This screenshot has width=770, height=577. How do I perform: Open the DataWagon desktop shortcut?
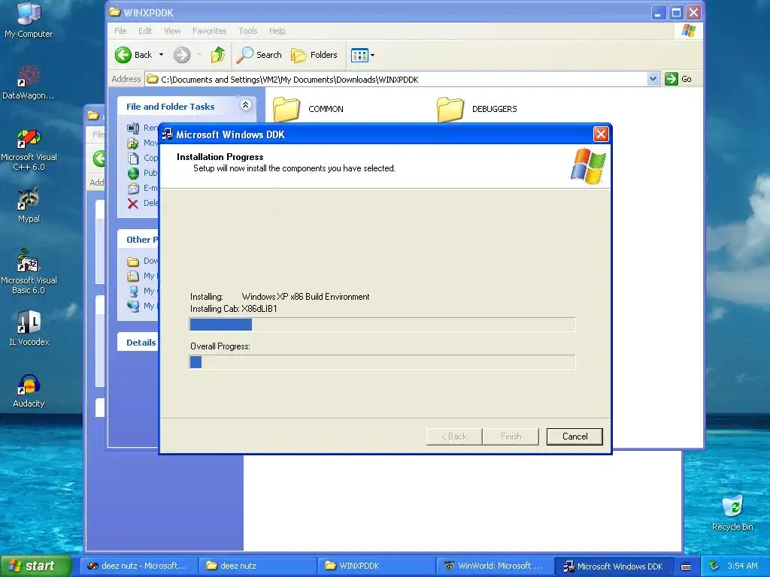click(x=29, y=83)
